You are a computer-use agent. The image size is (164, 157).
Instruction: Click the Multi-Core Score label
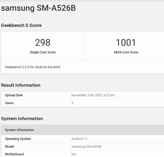tap(126, 52)
